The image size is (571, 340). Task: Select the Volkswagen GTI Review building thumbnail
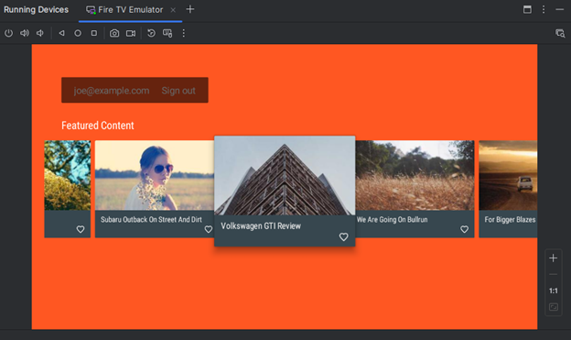[x=285, y=176]
